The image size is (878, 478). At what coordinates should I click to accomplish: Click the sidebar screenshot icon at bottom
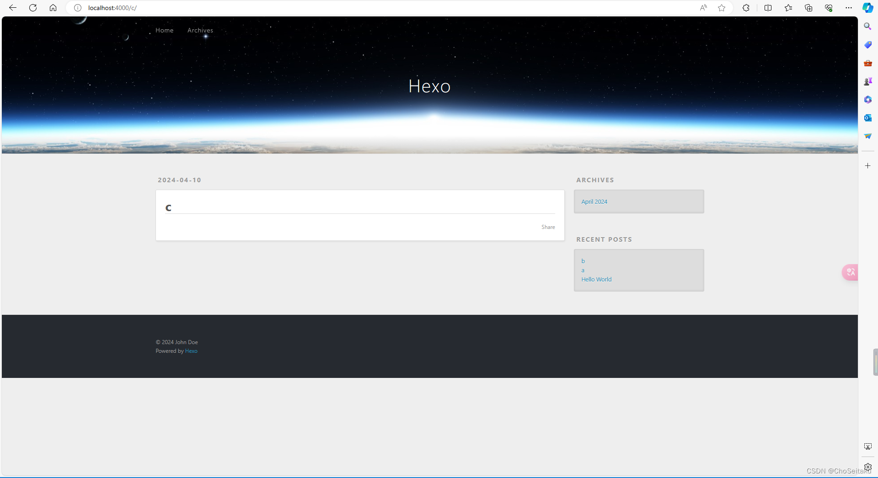pos(867,446)
